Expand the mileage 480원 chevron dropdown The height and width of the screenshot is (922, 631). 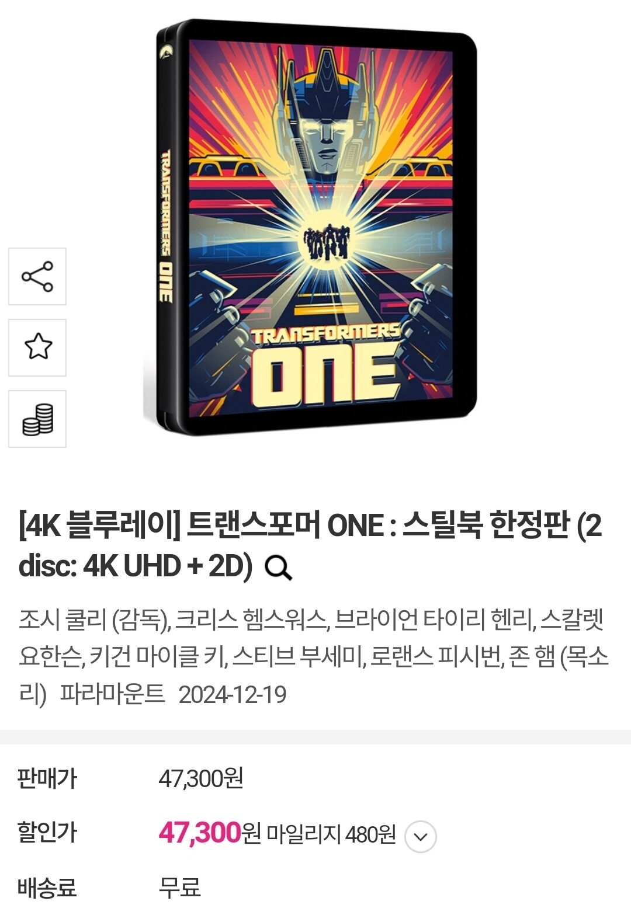point(421,836)
